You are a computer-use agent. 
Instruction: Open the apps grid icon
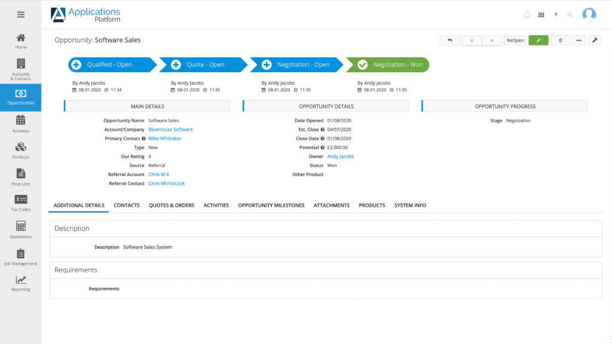[541, 15]
